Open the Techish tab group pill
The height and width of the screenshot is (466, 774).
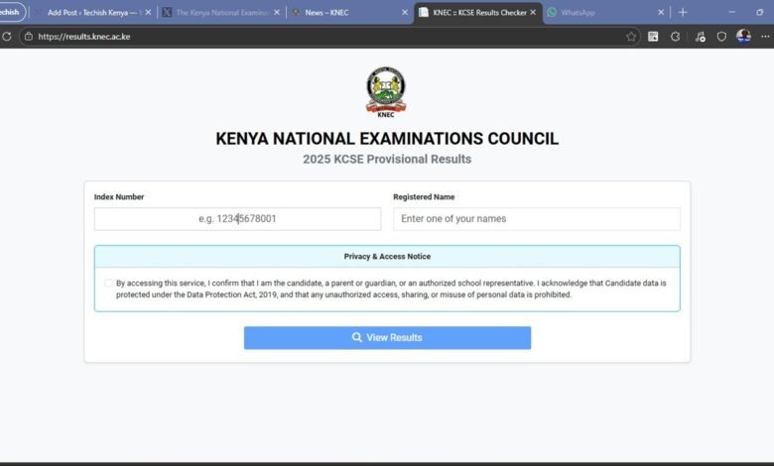[x=11, y=12]
